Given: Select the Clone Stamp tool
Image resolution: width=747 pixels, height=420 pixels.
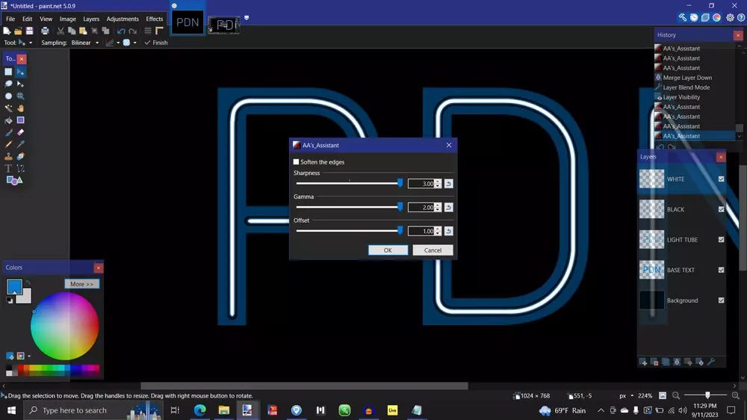Looking at the screenshot, I should point(8,156).
